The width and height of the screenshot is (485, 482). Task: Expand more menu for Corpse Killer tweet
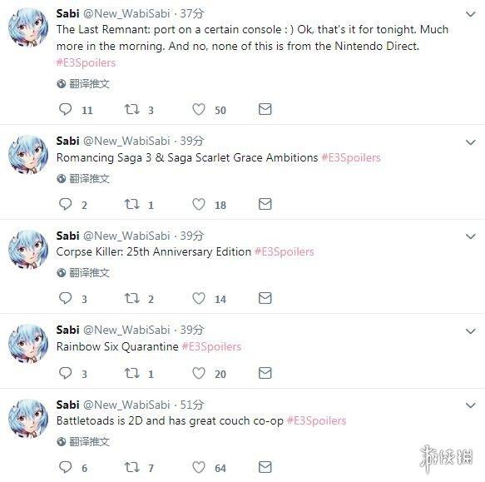[471, 236]
